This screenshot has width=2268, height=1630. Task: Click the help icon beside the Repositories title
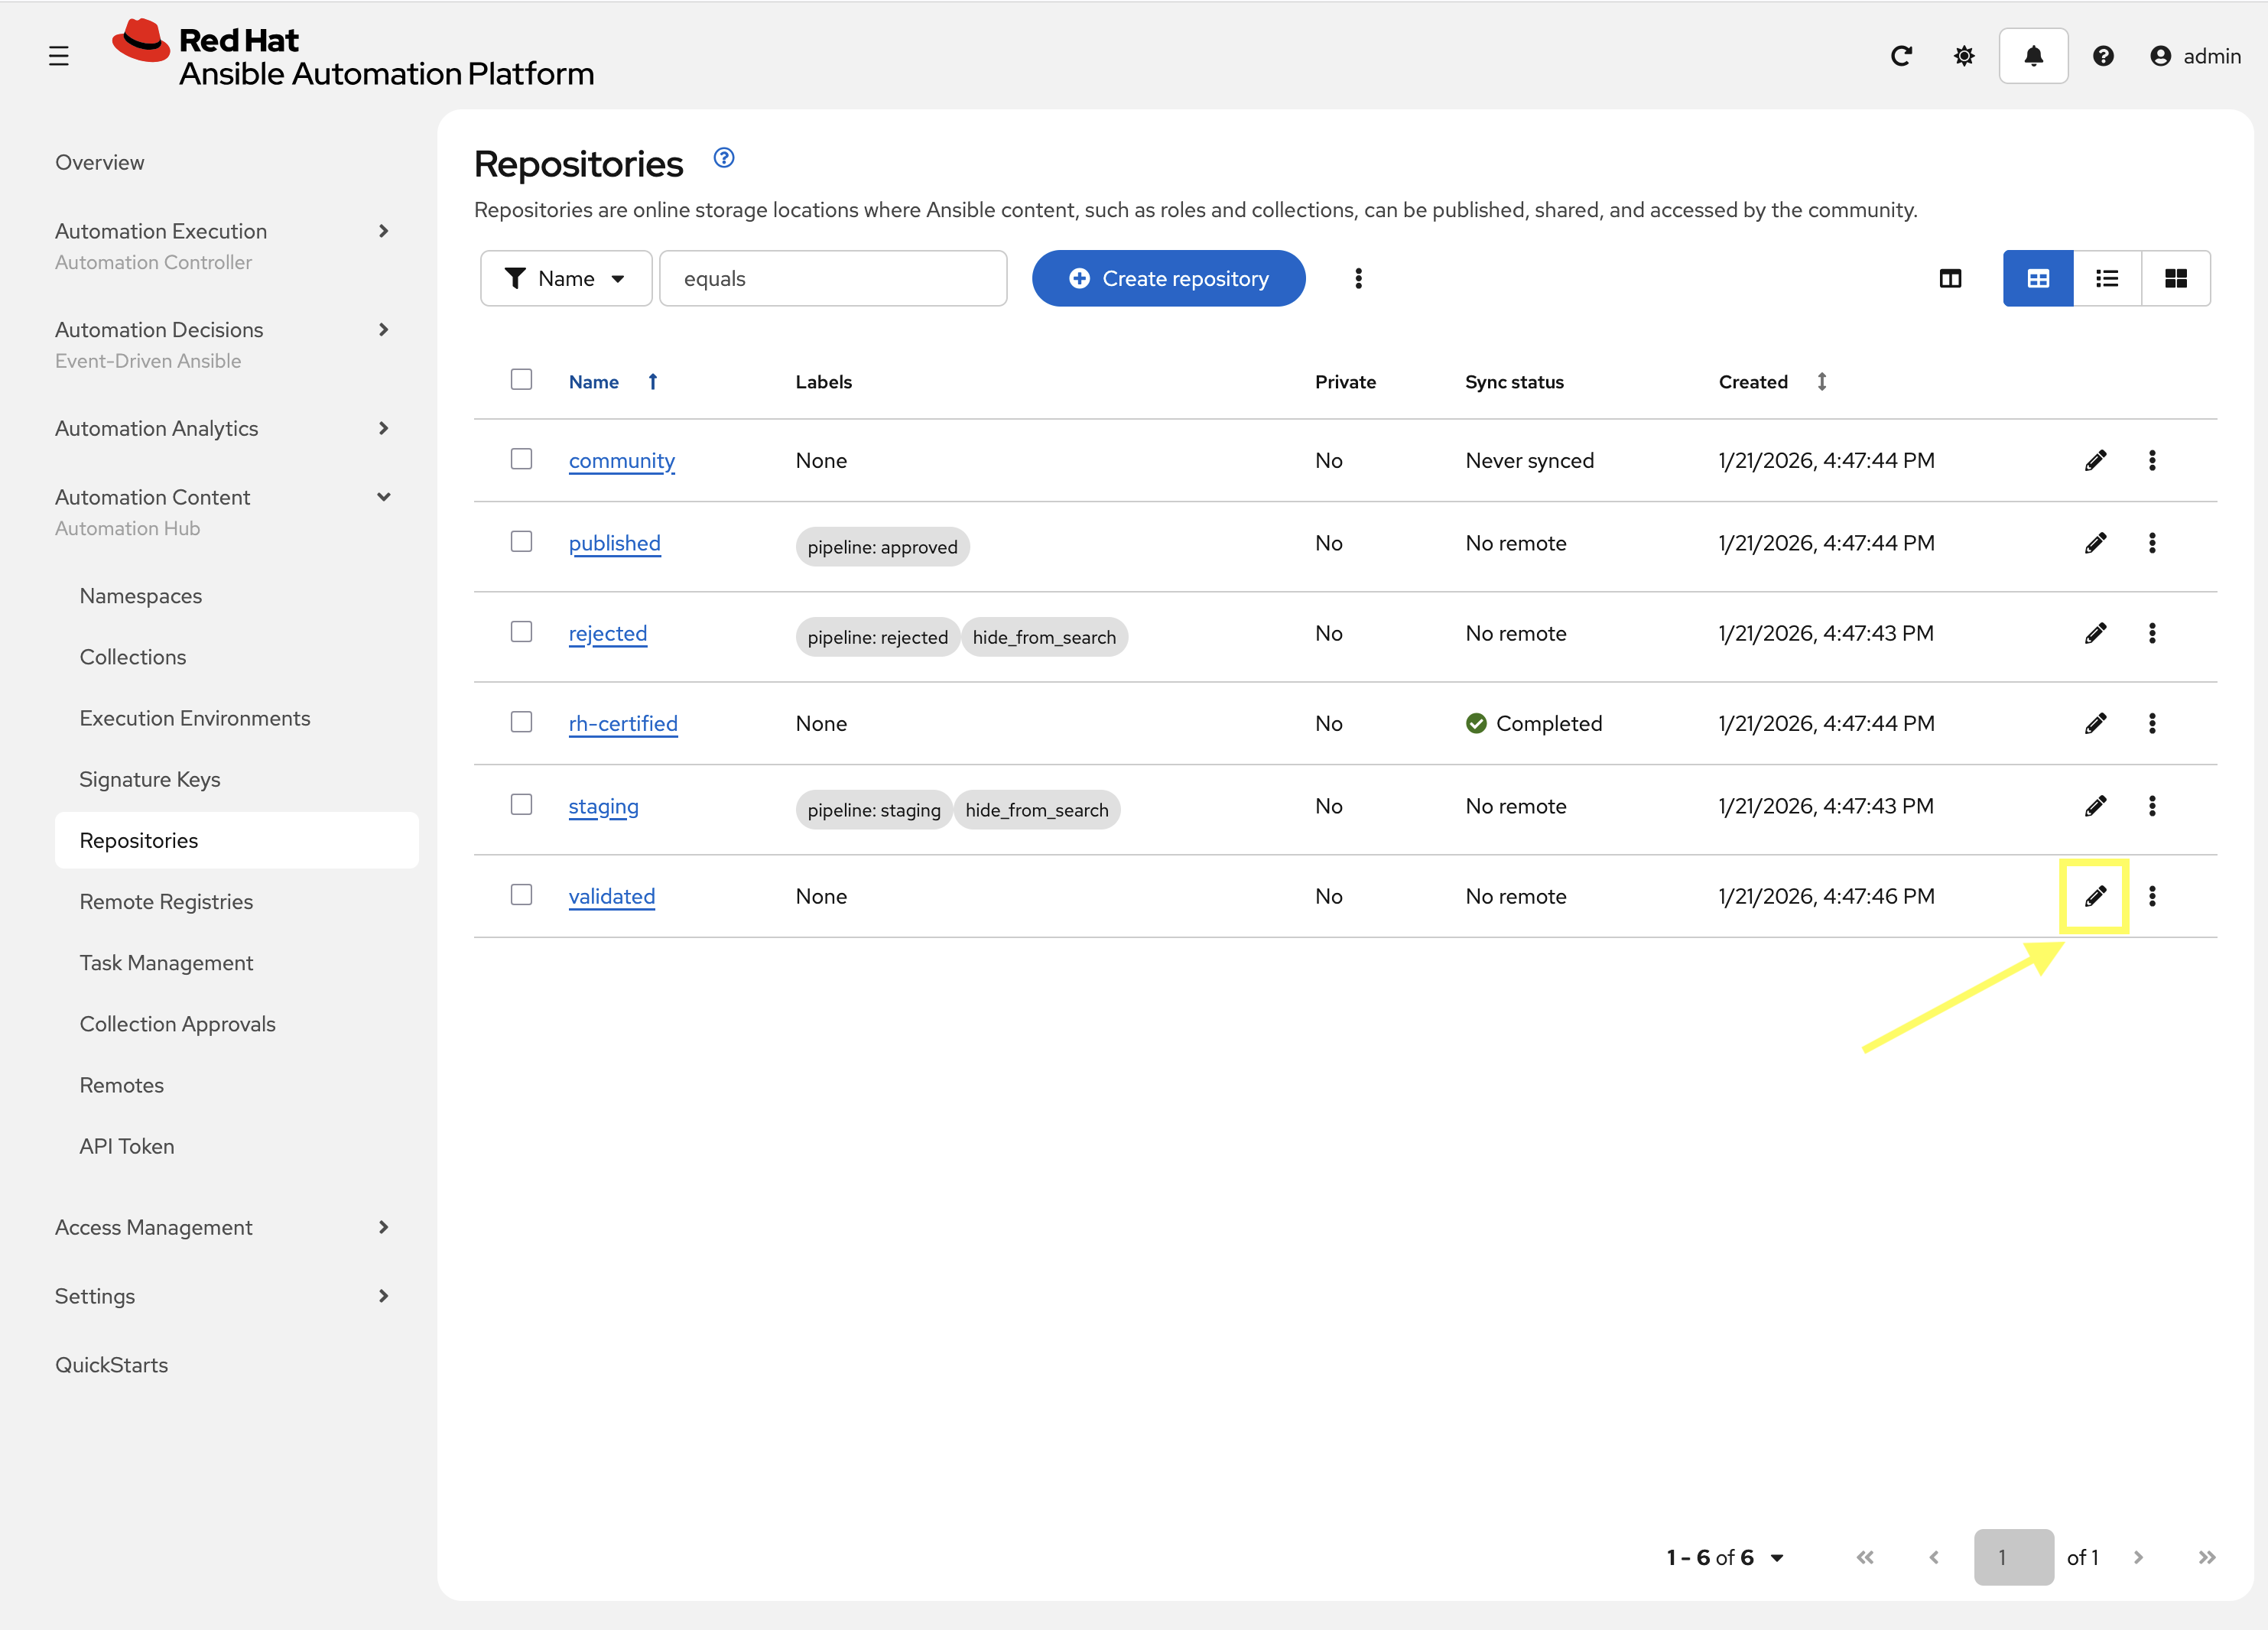coord(723,158)
